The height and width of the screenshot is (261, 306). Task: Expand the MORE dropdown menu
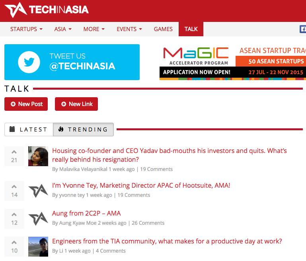94,29
